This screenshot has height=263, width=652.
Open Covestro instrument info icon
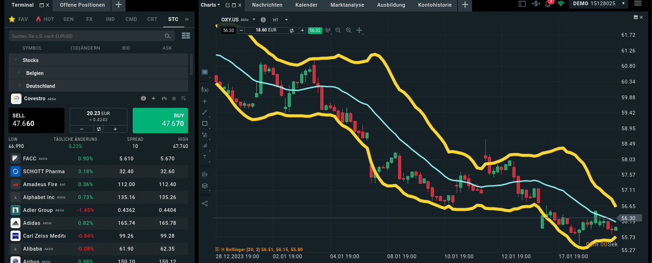pos(143,98)
